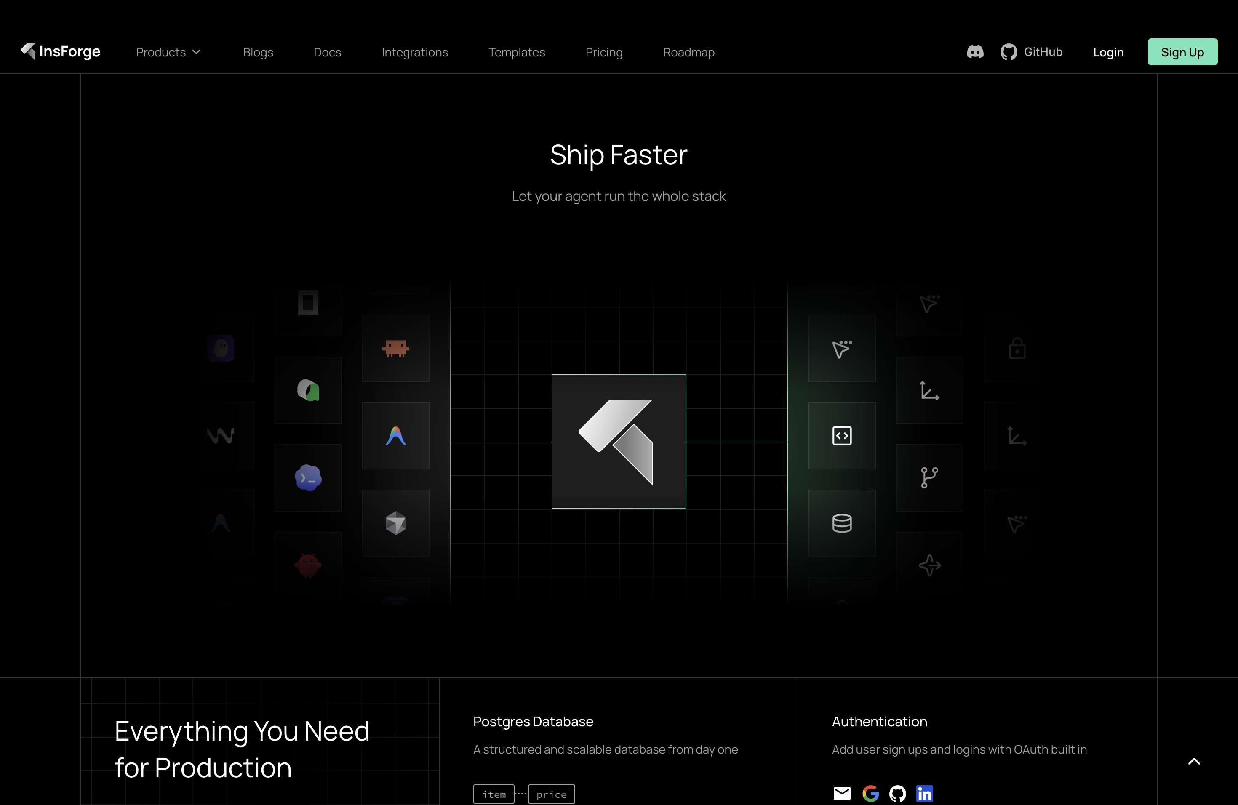Open the Discord icon link
Image resolution: width=1238 pixels, height=805 pixels.
(975, 52)
